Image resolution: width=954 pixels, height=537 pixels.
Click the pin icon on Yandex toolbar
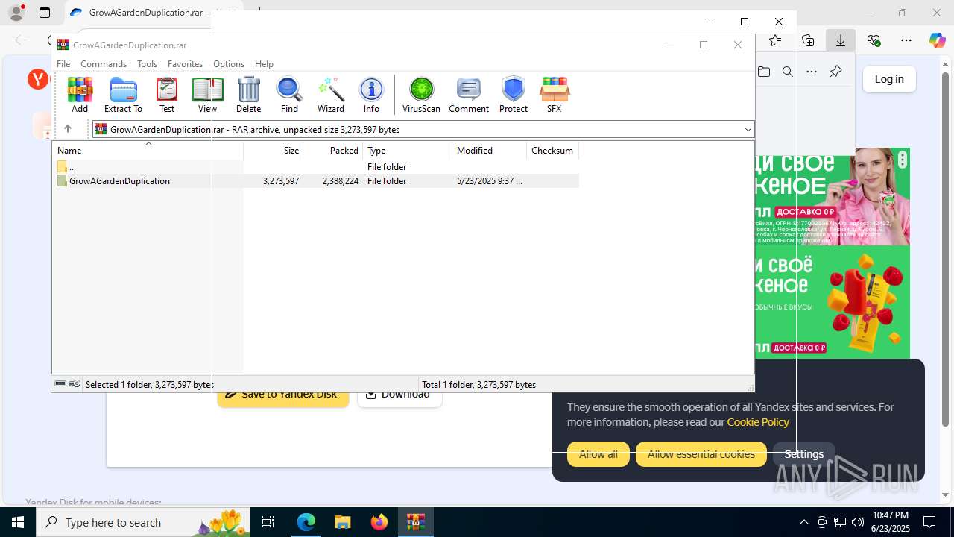tap(835, 72)
